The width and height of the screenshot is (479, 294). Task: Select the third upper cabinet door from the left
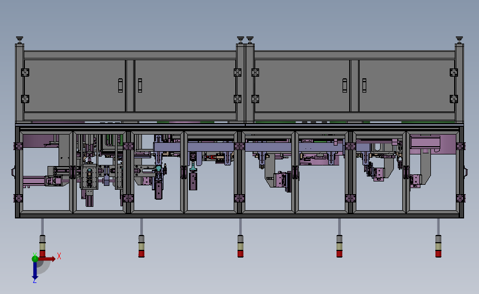click(302, 85)
